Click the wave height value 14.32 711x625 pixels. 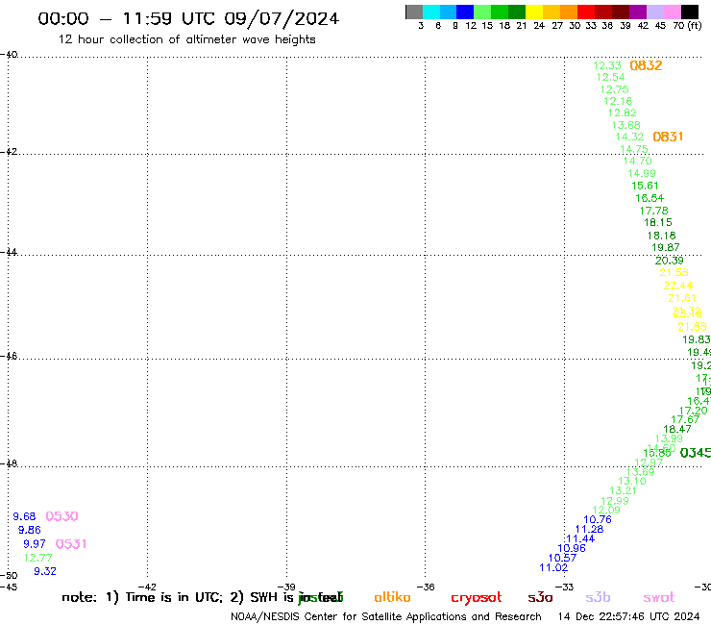pyautogui.click(x=629, y=137)
